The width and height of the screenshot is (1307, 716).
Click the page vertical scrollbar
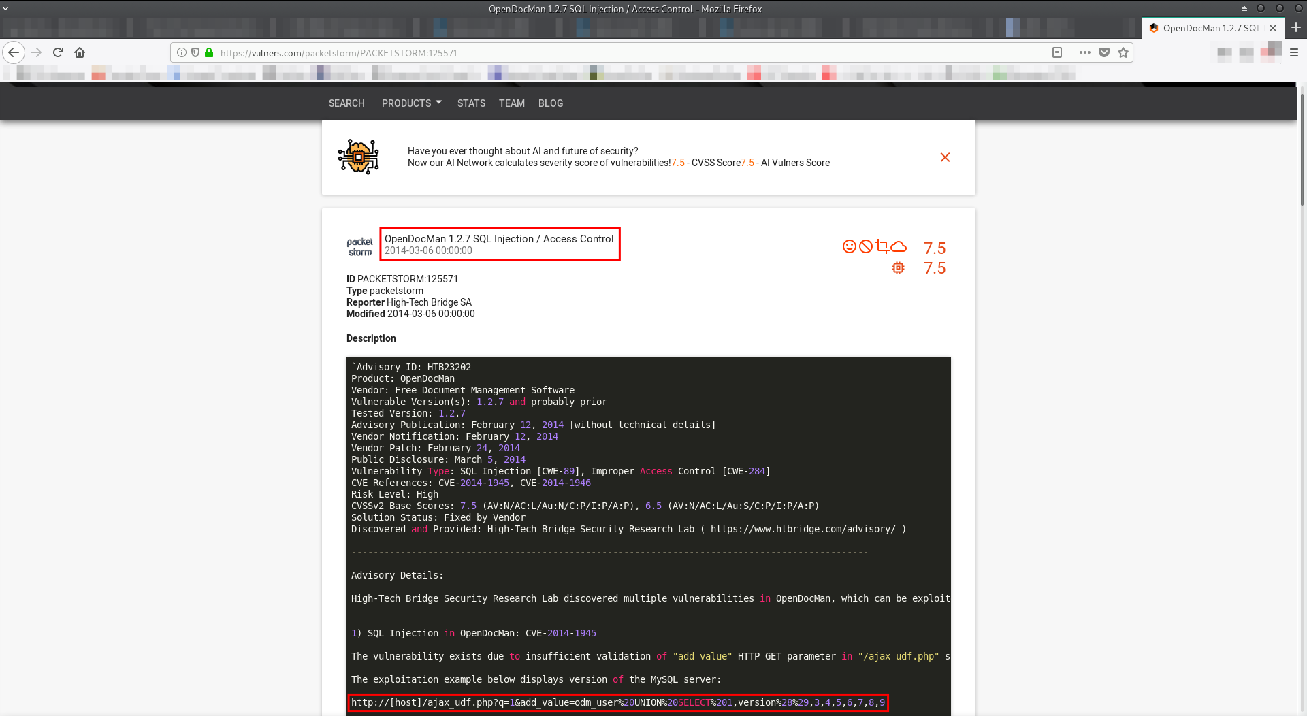(x=1302, y=150)
